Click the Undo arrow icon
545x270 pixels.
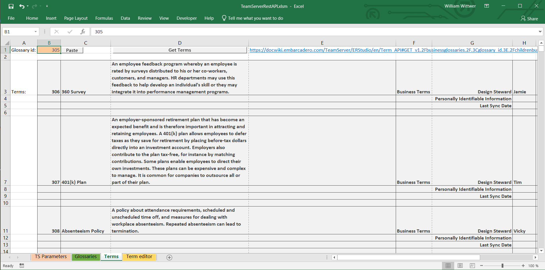coord(22,6)
